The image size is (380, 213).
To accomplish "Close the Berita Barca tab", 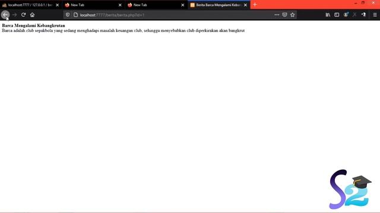I will pos(245,5).
